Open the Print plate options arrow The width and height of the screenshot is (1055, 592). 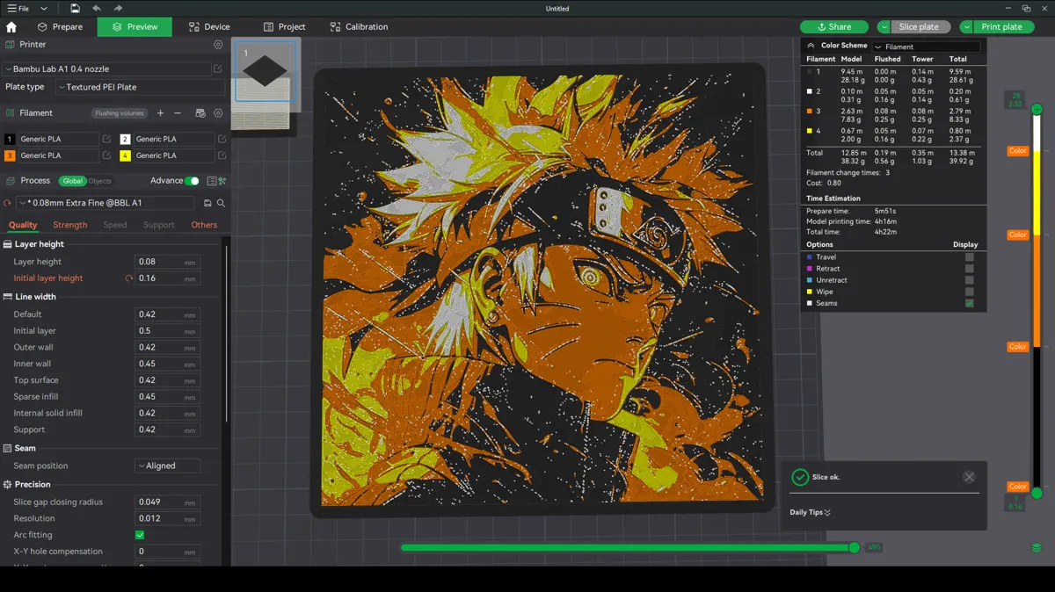pos(966,27)
